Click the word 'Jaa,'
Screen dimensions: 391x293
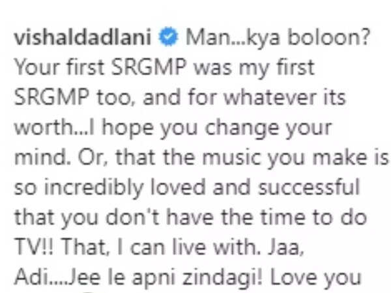tap(286, 247)
